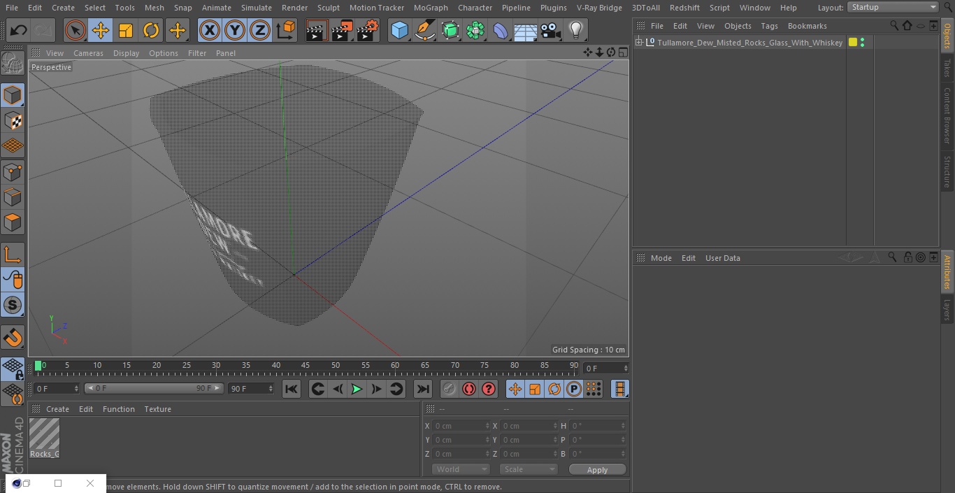Click the timeline at frame 45

(x=306, y=366)
